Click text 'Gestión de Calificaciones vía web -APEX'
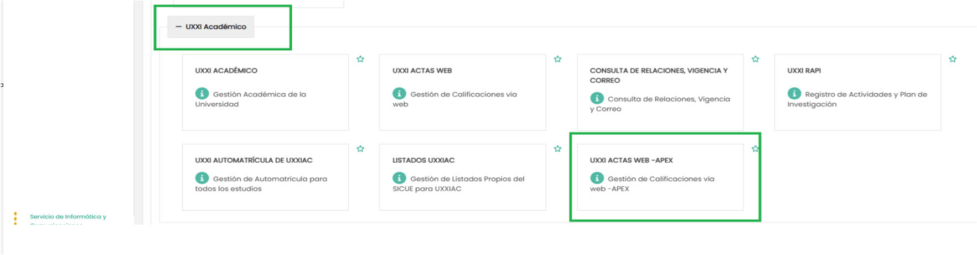Viewport: 977px width, 255px height. [652, 183]
